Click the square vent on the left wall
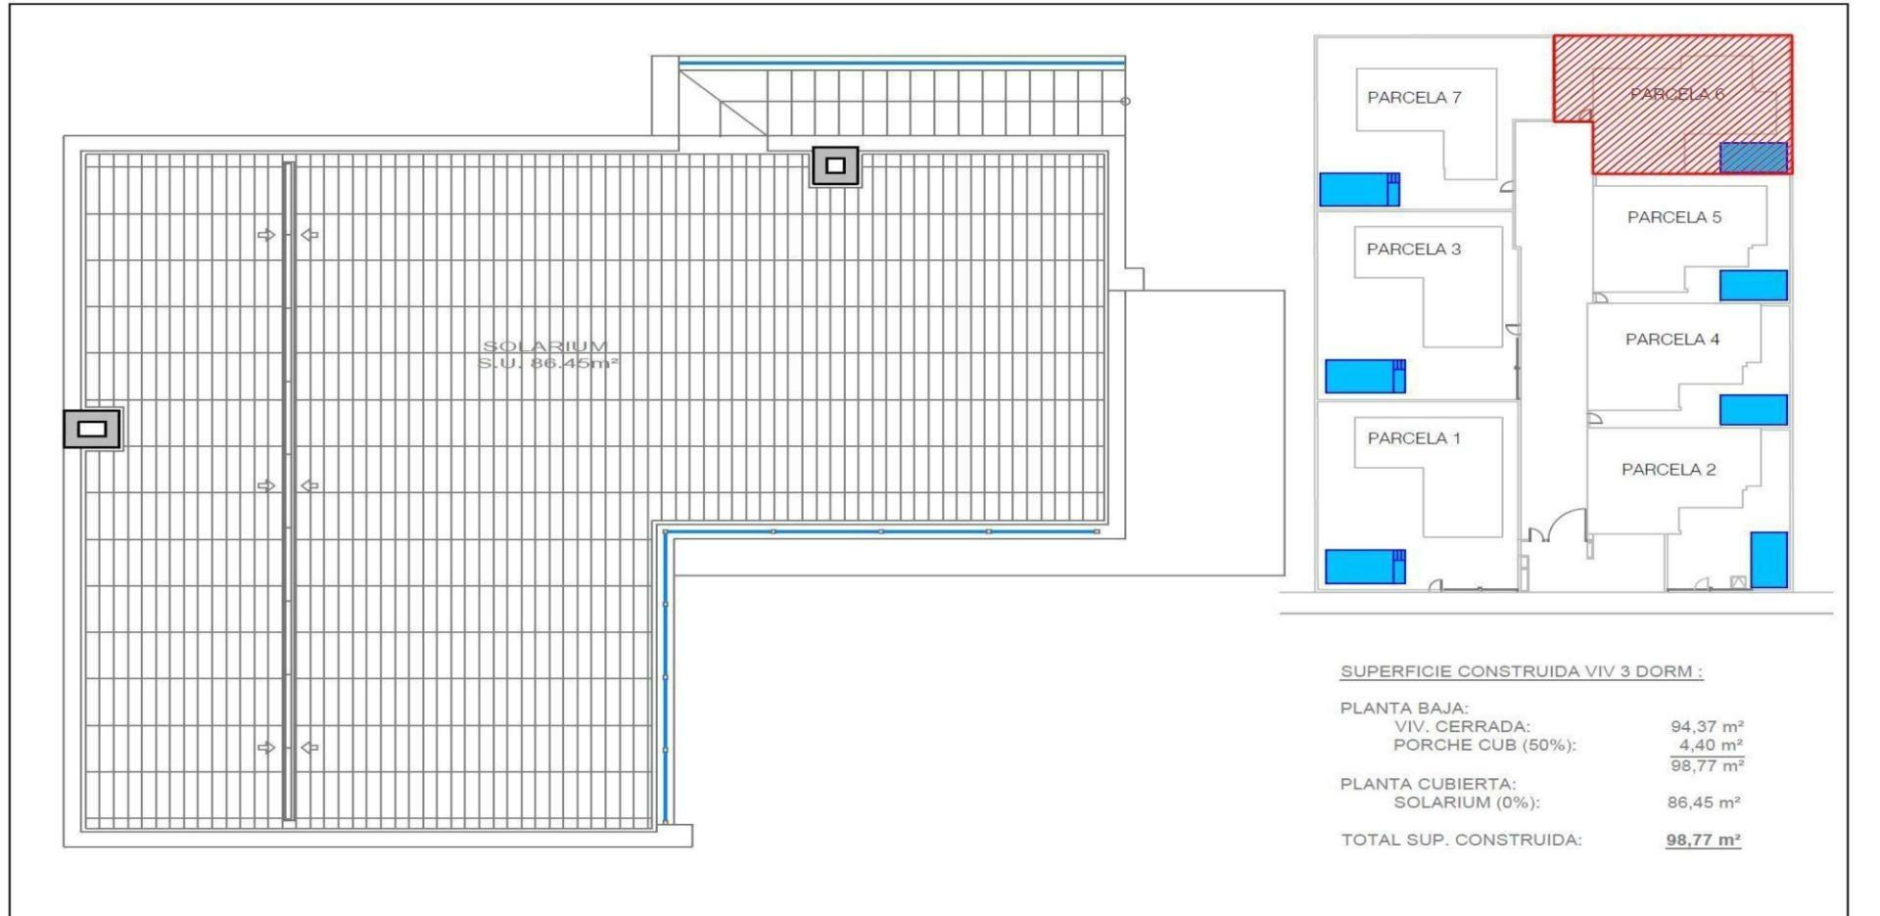Viewport: 1880px width, 916px height. [92, 429]
